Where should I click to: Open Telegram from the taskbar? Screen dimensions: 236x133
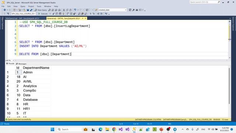pos(175,129)
